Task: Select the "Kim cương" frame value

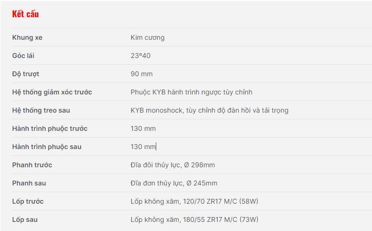Action: [147, 37]
